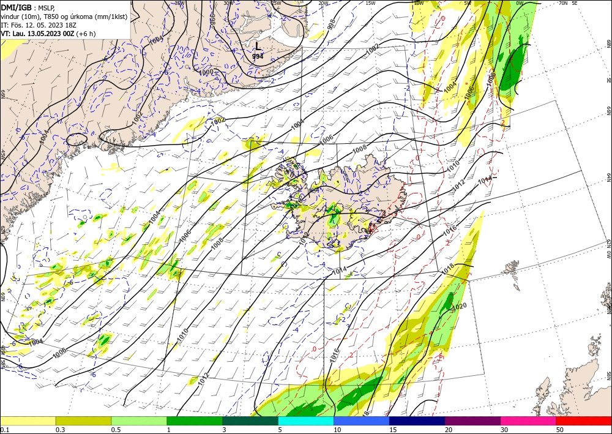Select the red 50+ mm legend segment
The width and height of the screenshot is (612, 434).
coord(584,421)
